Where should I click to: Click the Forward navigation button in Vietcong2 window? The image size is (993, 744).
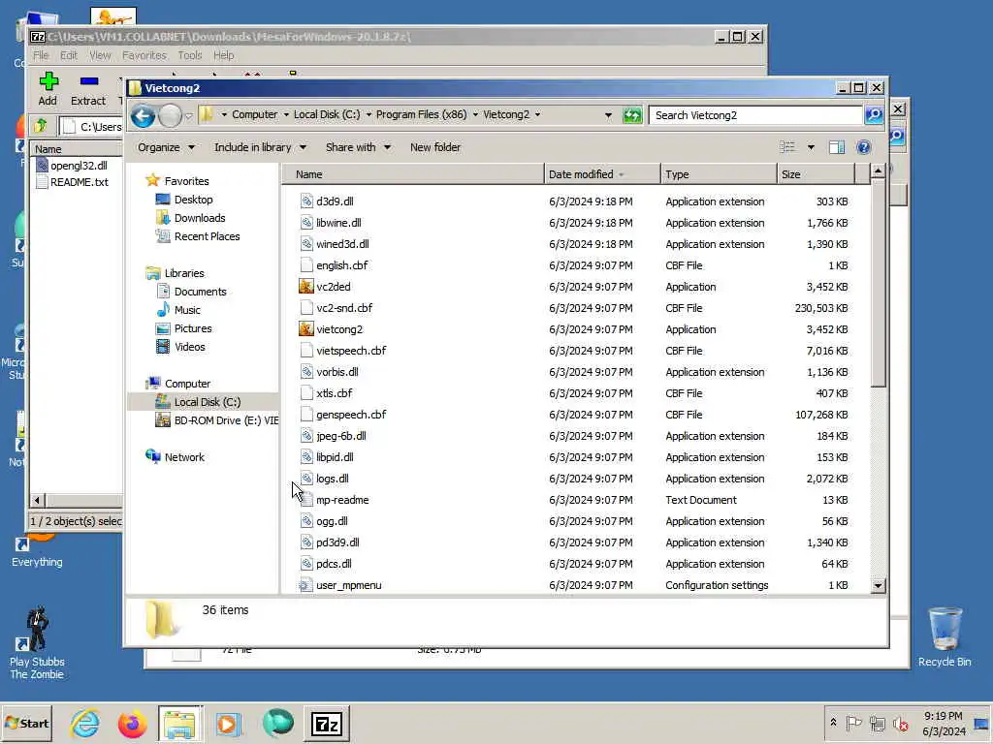pyautogui.click(x=170, y=116)
